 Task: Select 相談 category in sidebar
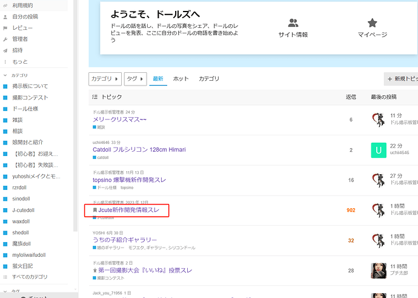(18, 131)
